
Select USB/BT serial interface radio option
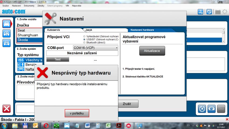point(84,39)
